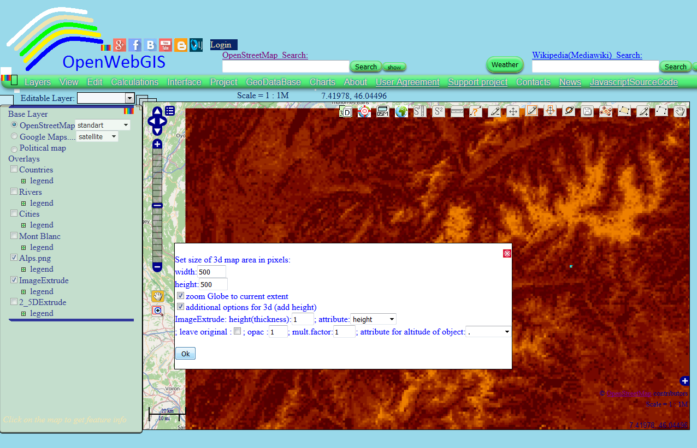697x448 pixels.
Task: Choose the orange-framed drag feature tool
Action: coord(550,111)
